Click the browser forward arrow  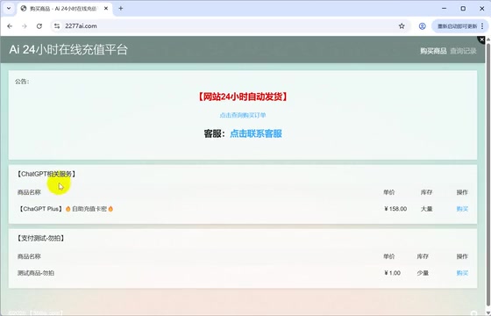pyautogui.click(x=25, y=26)
